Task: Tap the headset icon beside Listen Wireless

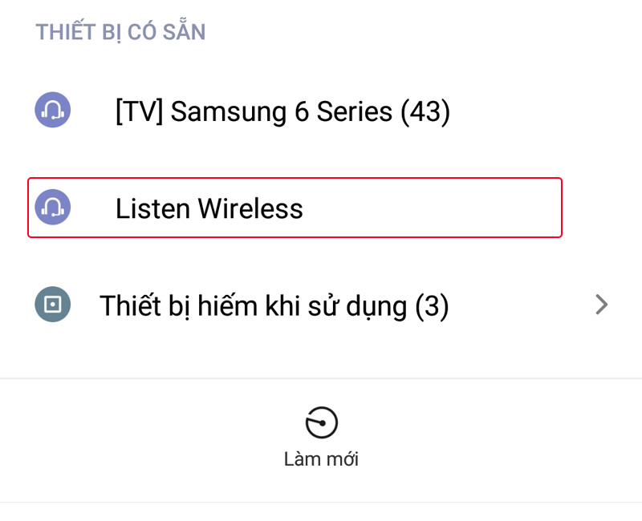Action: pos(53,208)
